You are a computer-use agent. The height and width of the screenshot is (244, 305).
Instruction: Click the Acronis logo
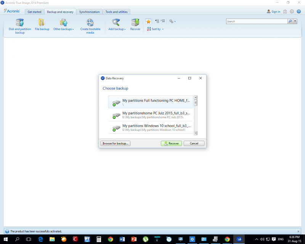[x=12, y=11]
